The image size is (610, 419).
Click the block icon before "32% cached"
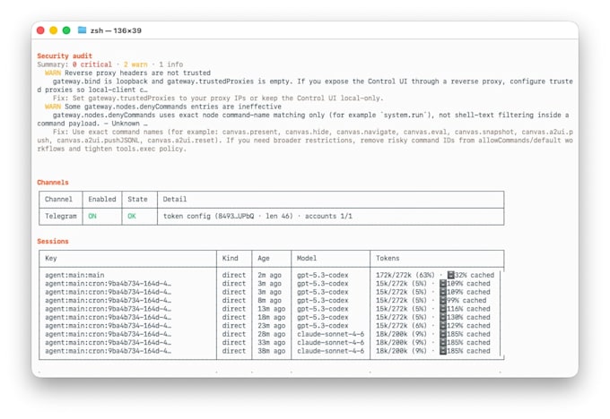(x=450, y=275)
